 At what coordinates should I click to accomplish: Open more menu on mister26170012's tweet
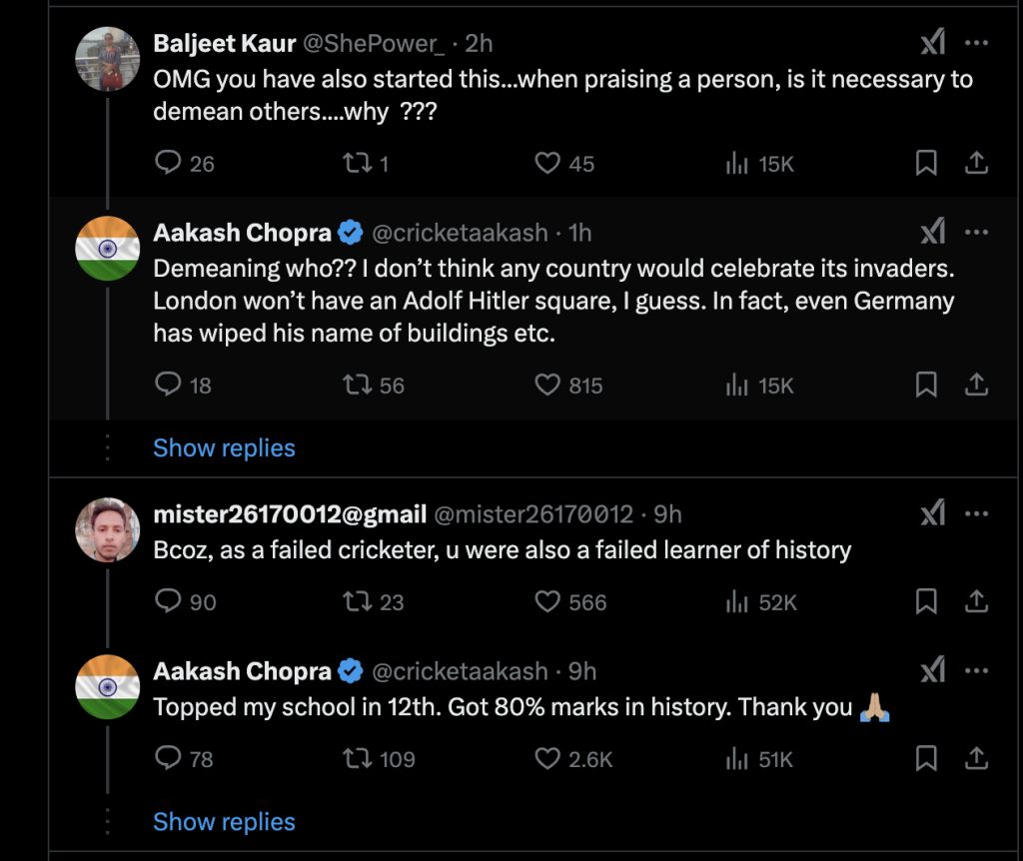pos(977,514)
